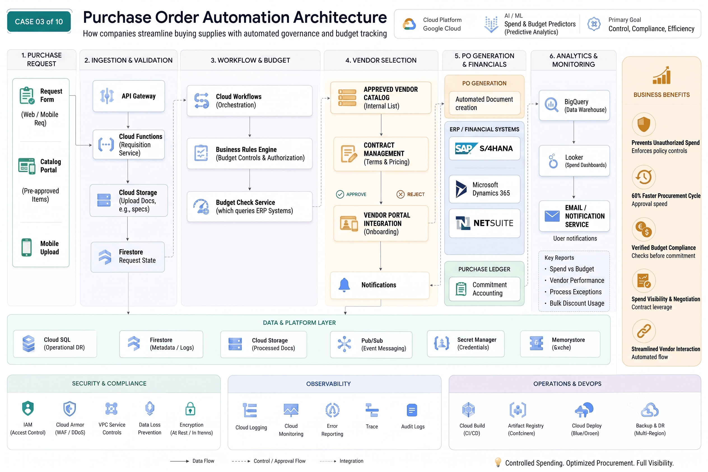Click the Cloud Build CI/CD icon
The height and width of the screenshot is (472, 708).
(468, 409)
